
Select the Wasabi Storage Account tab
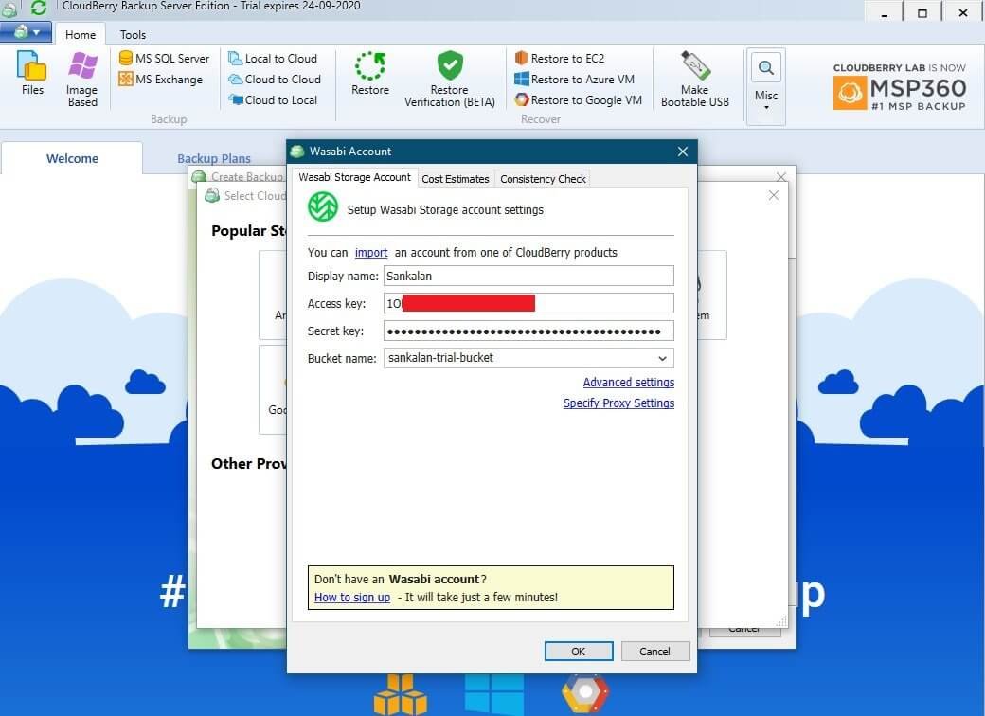tap(354, 178)
